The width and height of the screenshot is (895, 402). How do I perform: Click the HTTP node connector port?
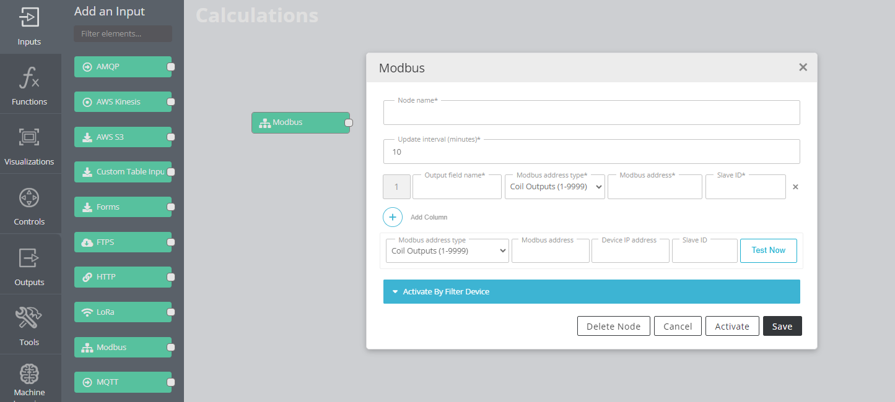click(171, 277)
